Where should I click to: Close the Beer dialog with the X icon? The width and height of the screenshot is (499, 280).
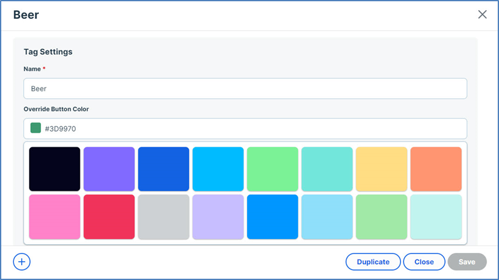[x=482, y=14]
